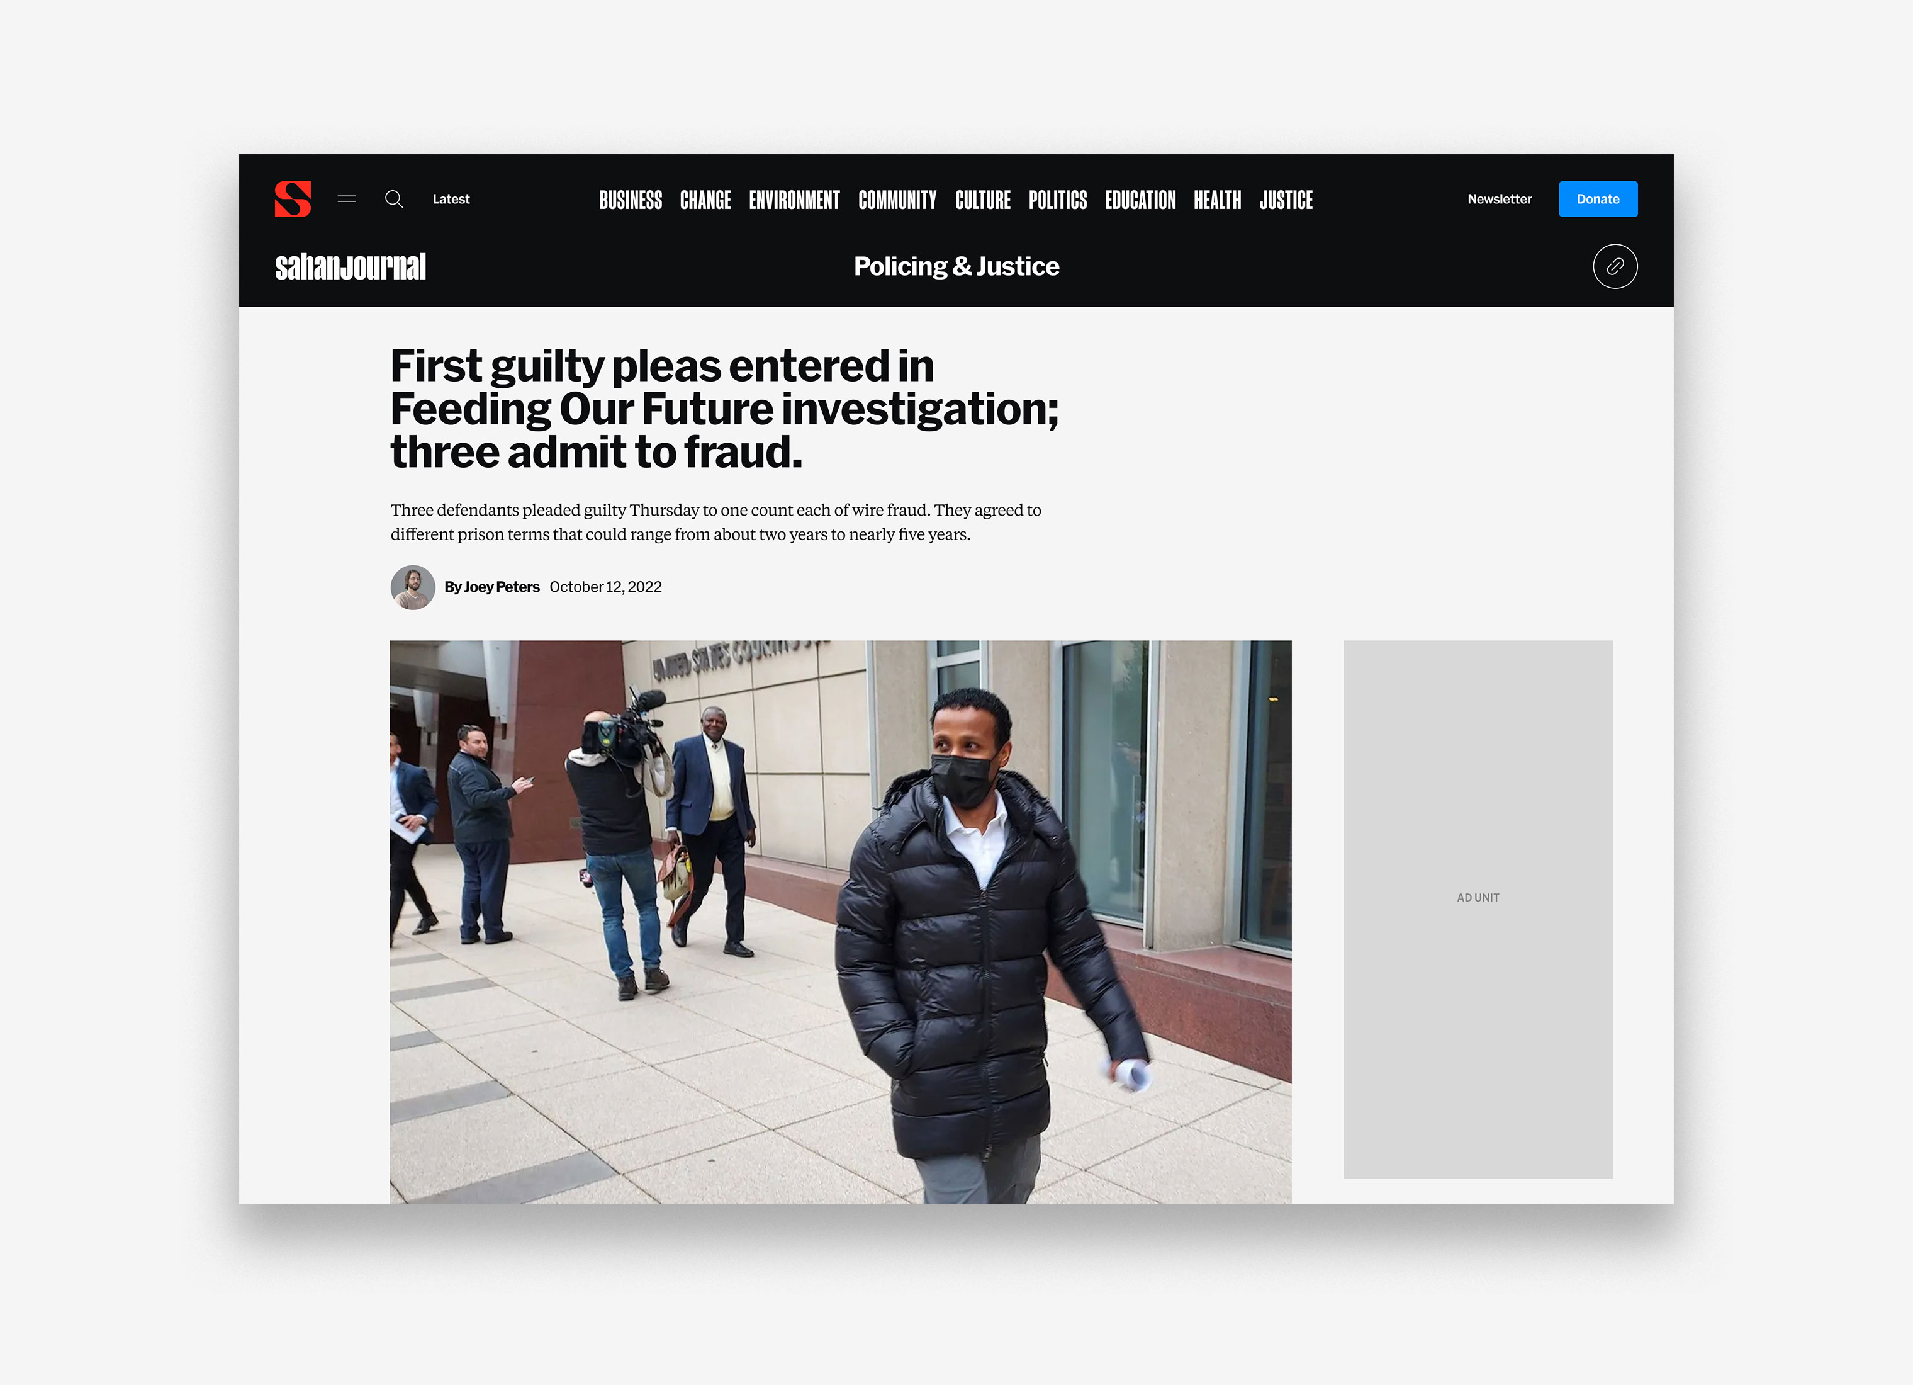Select the Justice menu item
1913x1385 pixels.
click(1286, 200)
